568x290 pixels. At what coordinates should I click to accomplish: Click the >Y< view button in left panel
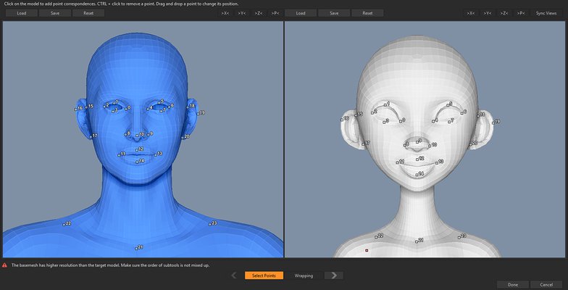pyautogui.click(x=243, y=13)
